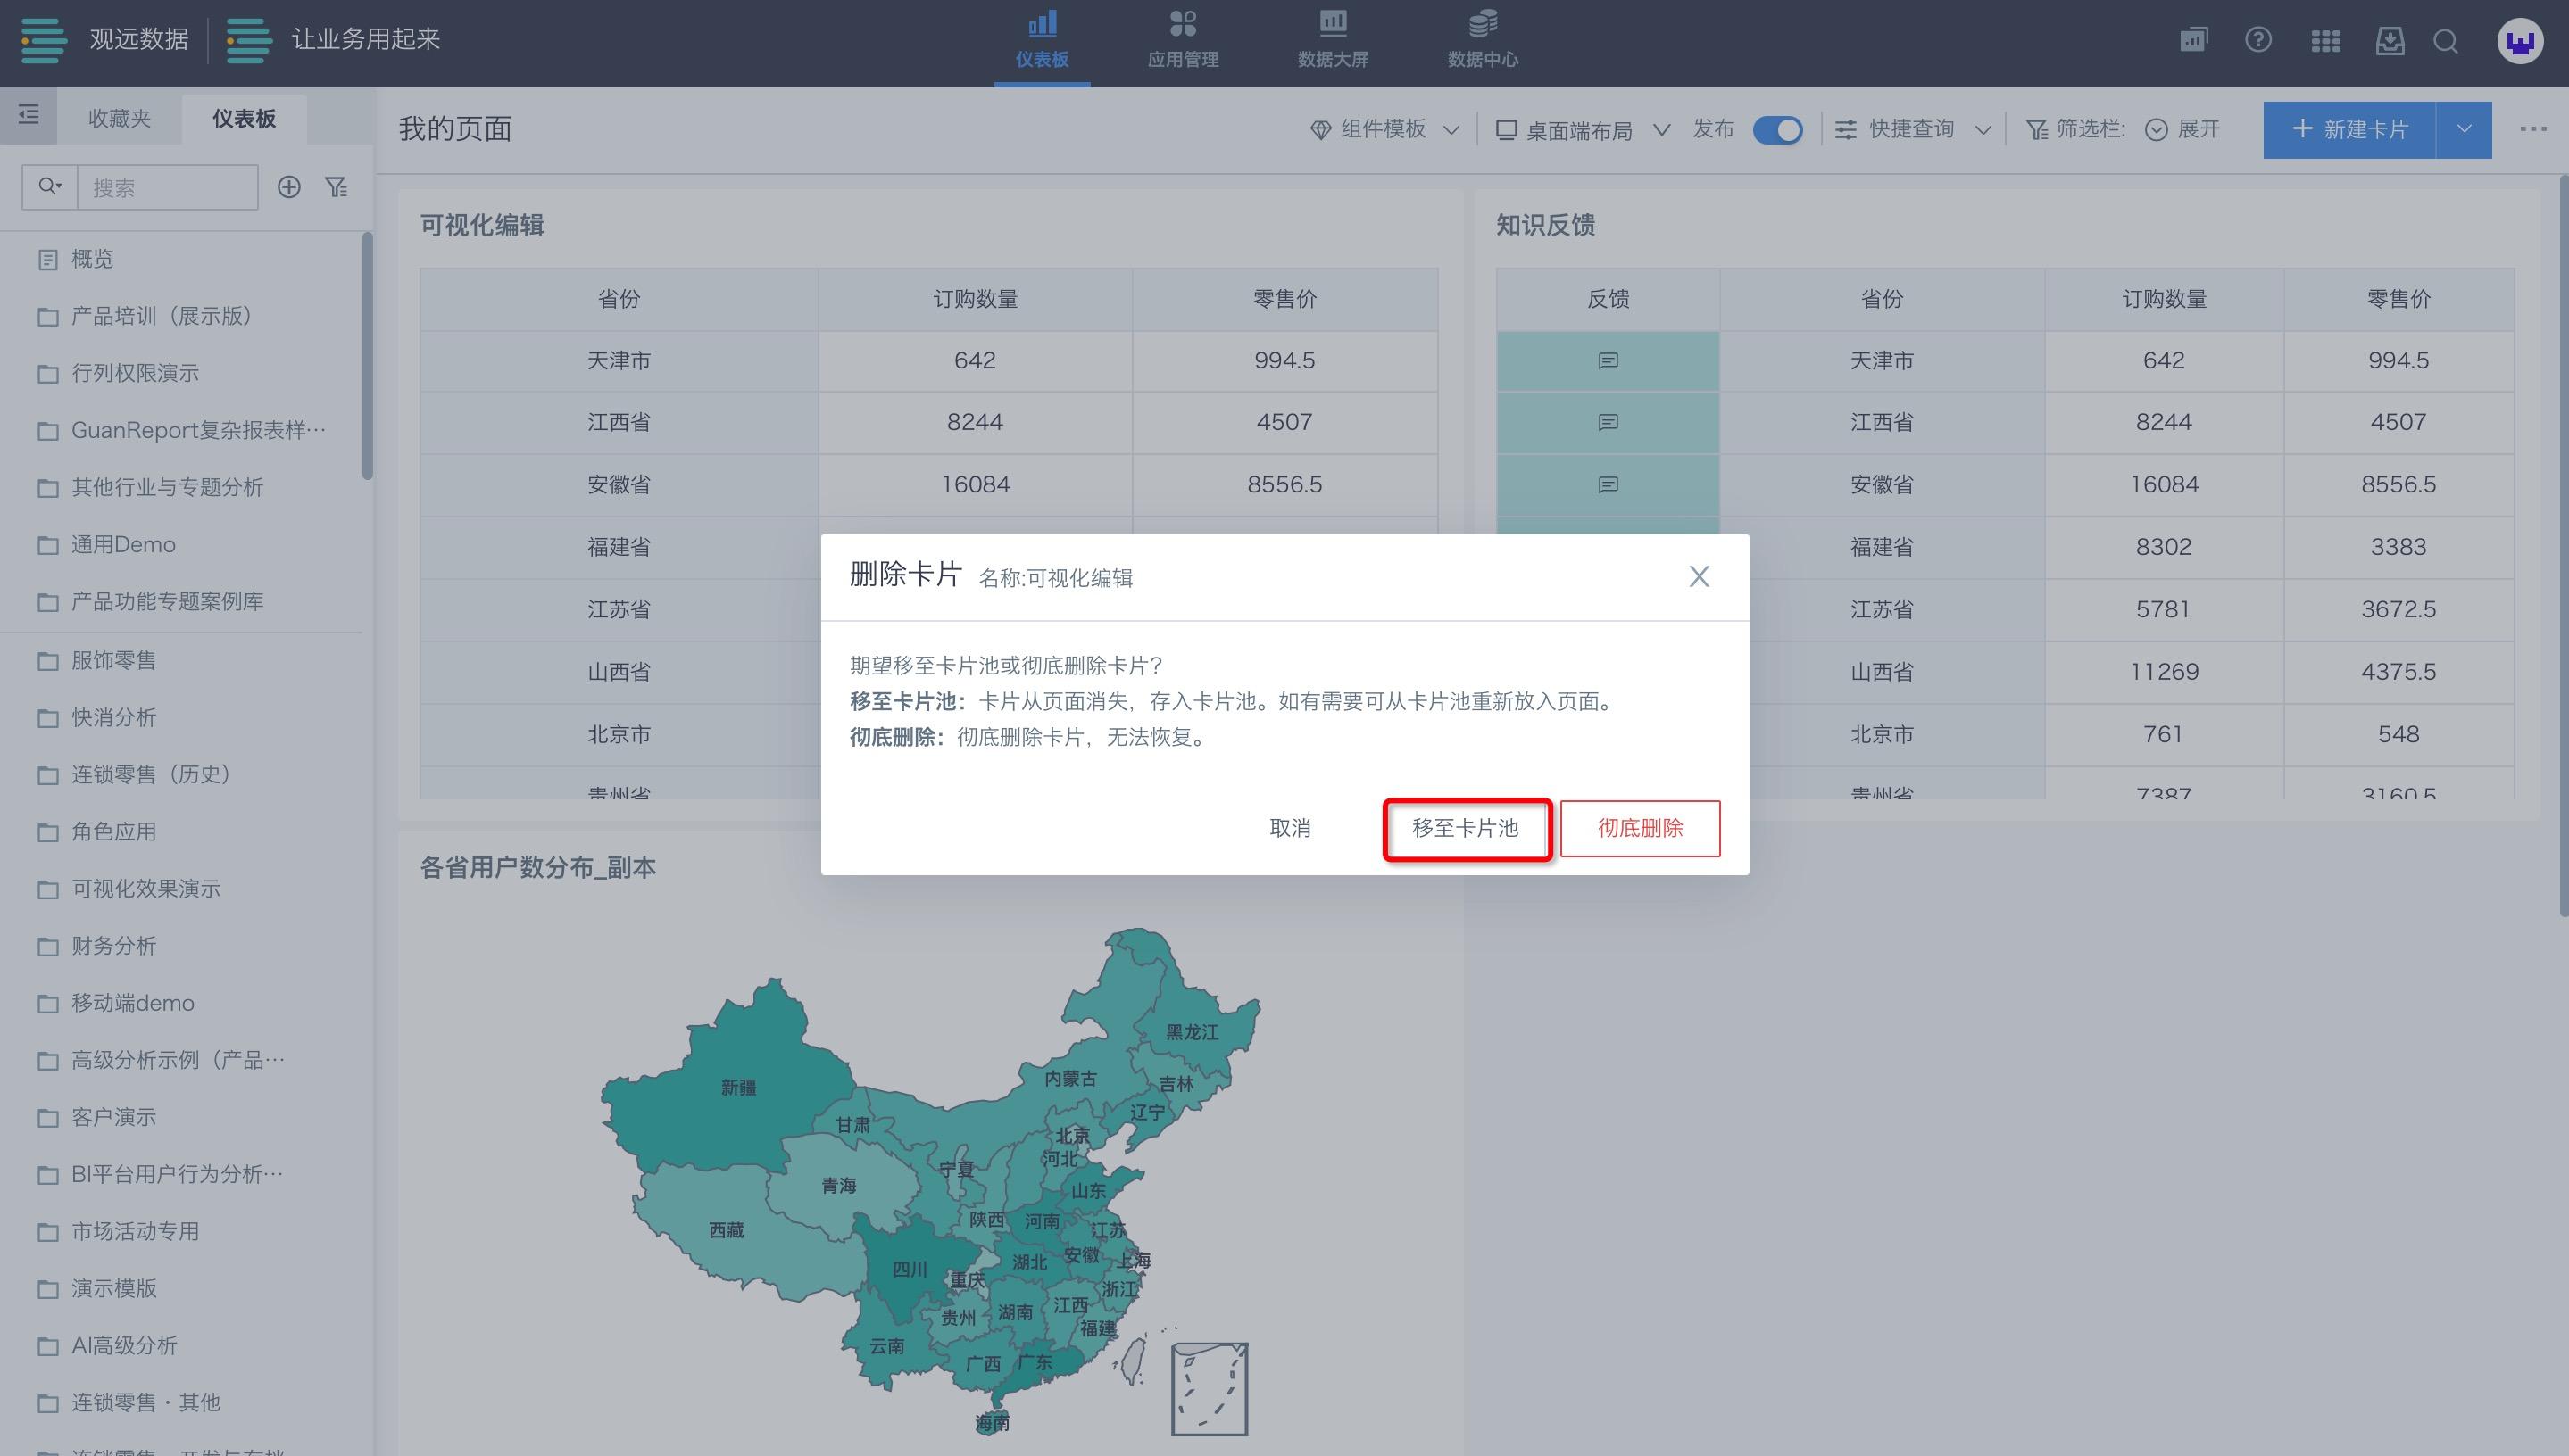Expand the 组件模板 dropdown
This screenshot has height=1456, width=2569.
tap(1384, 129)
